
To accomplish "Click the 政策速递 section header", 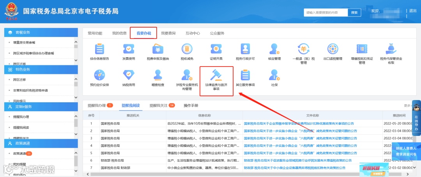I will tap(41, 143).
